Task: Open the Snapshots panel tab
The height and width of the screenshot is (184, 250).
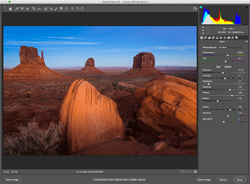Action: [x=236, y=38]
